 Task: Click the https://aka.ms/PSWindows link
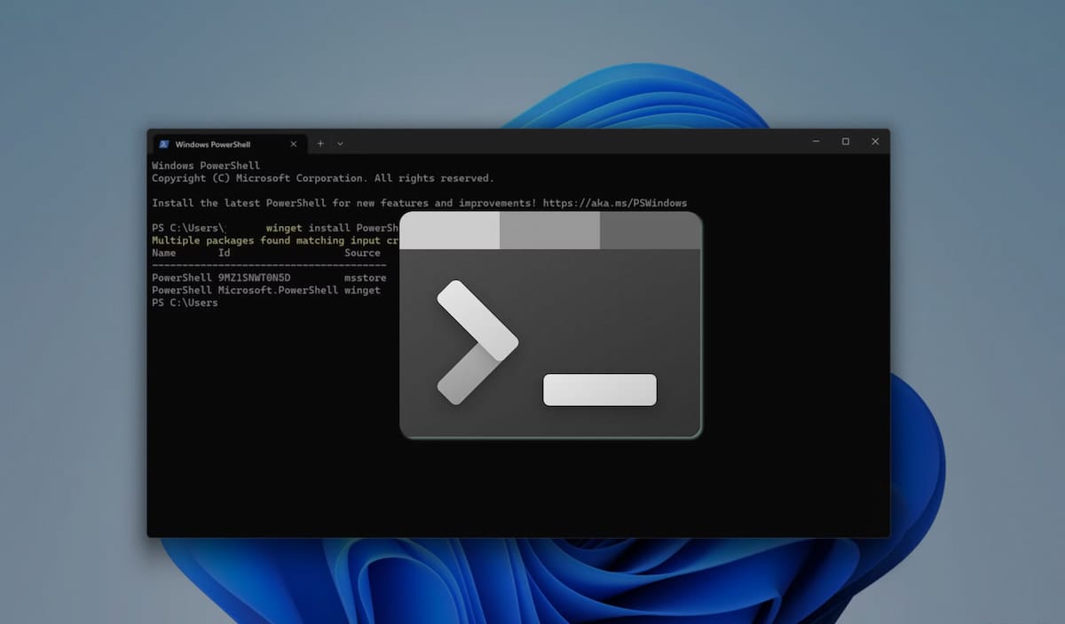click(613, 203)
